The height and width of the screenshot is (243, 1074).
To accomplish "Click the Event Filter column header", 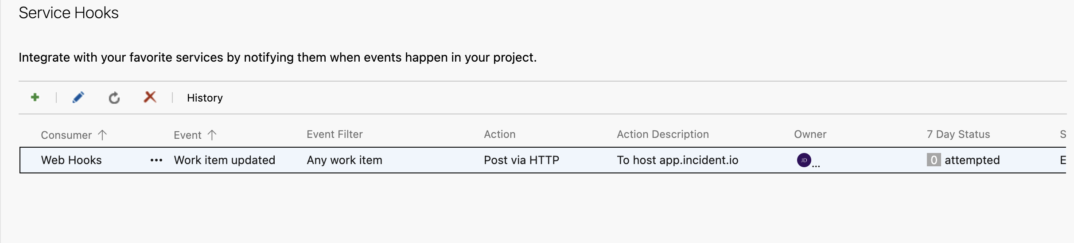I will (x=335, y=134).
